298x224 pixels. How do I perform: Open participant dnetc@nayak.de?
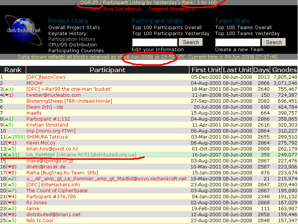pos(46,167)
